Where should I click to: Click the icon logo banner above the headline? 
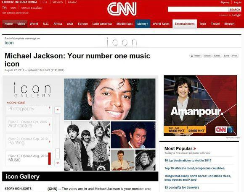(122, 42)
